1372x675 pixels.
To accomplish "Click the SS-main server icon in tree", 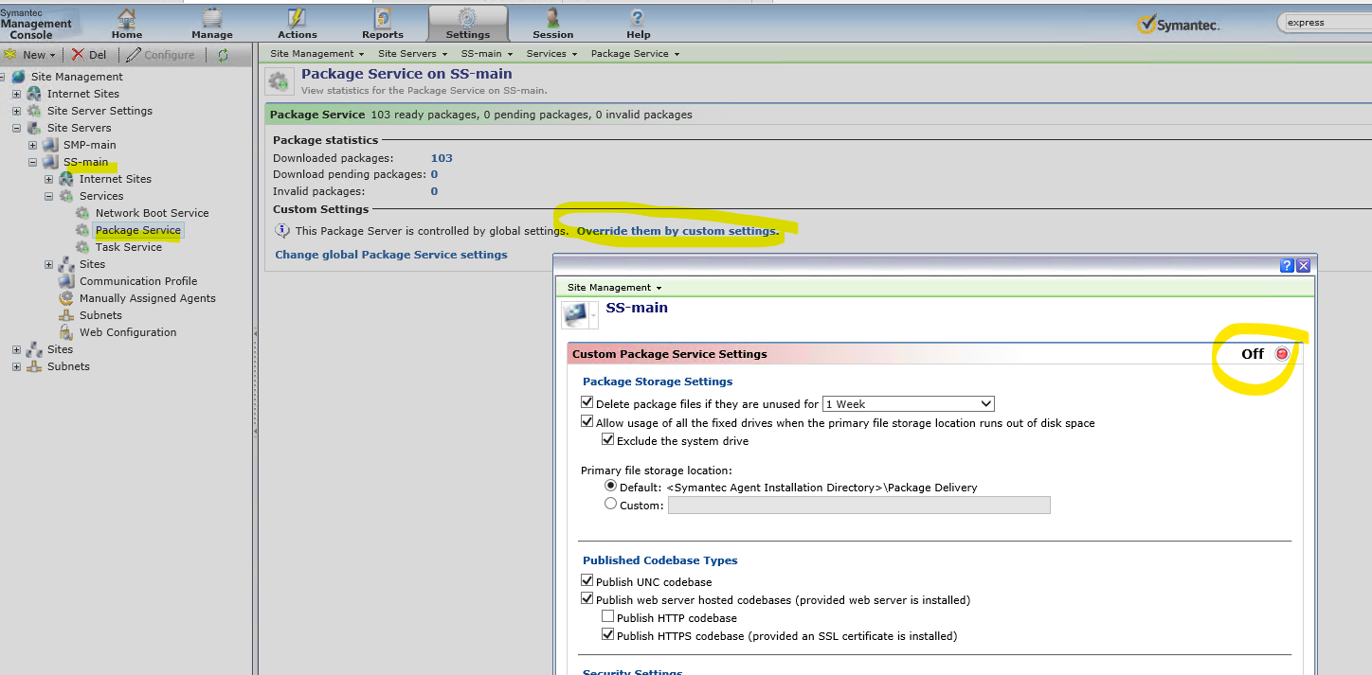I will (50, 162).
